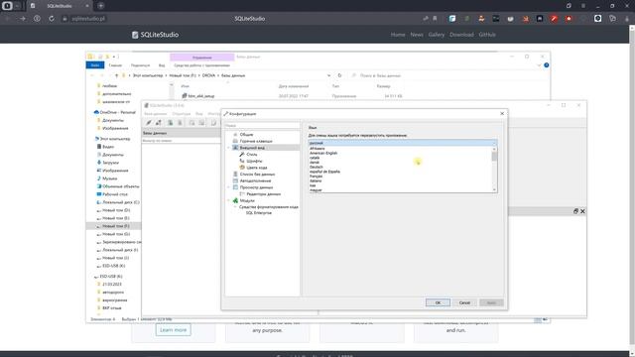Go up one folder in Explorer
Image resolution: width=635 pixels, height=357 pixels.
(x=117, y=75)
